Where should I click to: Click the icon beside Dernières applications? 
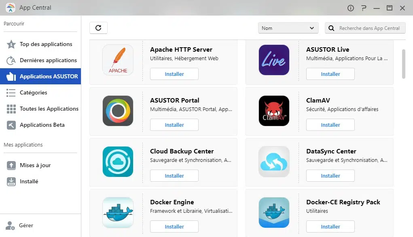(11, 60)
